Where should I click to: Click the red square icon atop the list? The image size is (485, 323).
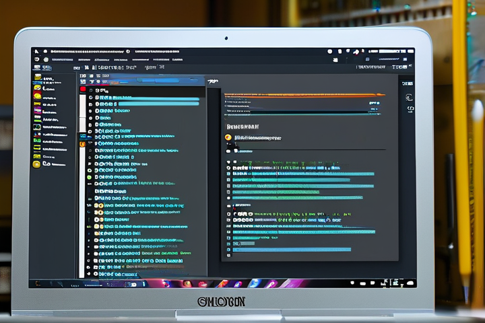pos(84,89)
